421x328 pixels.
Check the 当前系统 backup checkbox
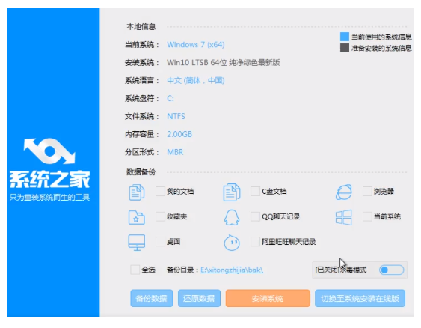tap(367, 216)
